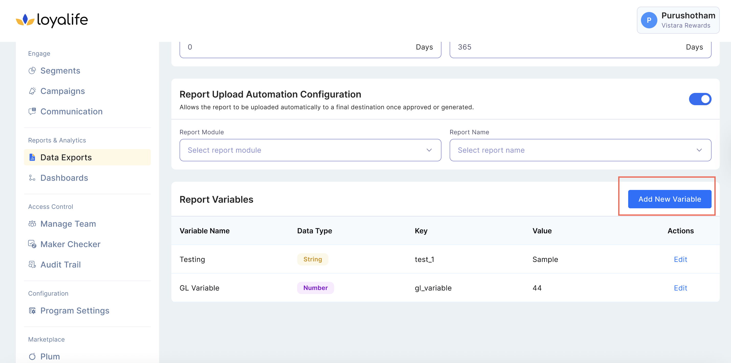
Task: Click the Segments pie chart icon
Action: (32, 70)
